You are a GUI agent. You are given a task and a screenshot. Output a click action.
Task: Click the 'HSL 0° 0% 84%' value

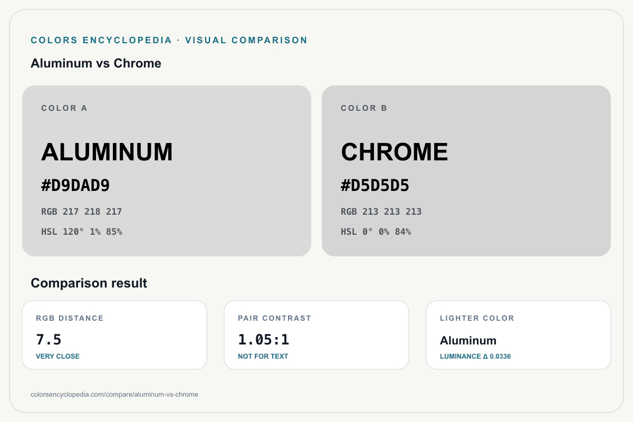tap(376, 232)
